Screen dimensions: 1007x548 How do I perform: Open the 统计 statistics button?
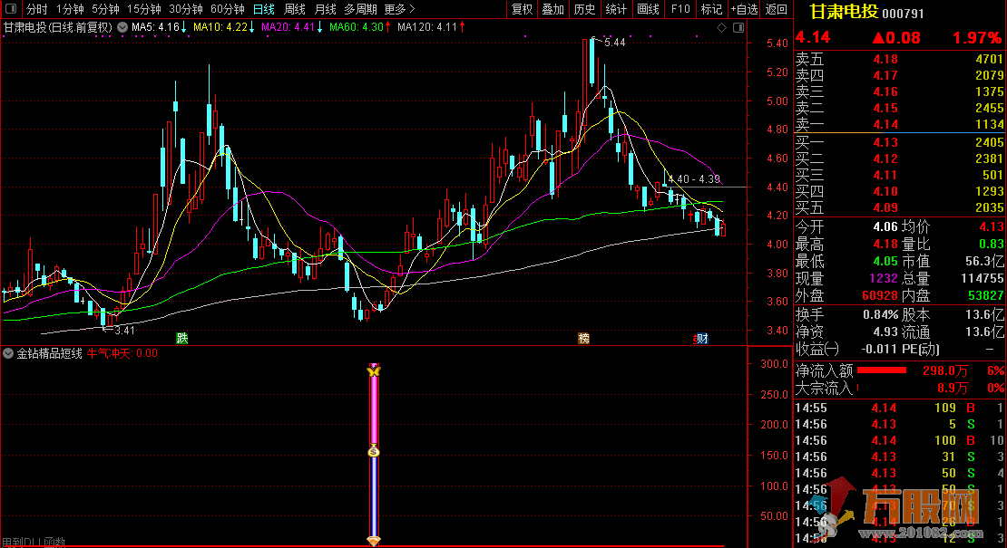pos(616,9)
